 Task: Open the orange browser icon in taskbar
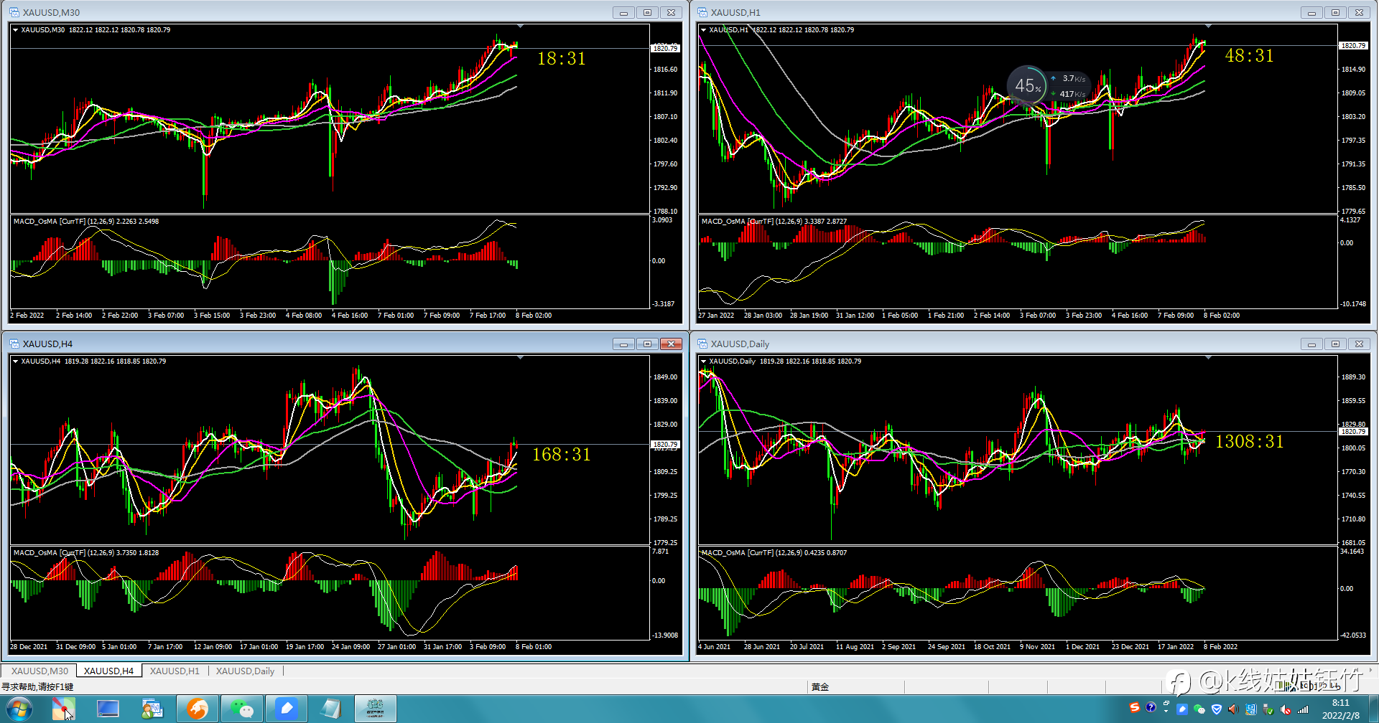pyautogui.click(x=198, y=709)
